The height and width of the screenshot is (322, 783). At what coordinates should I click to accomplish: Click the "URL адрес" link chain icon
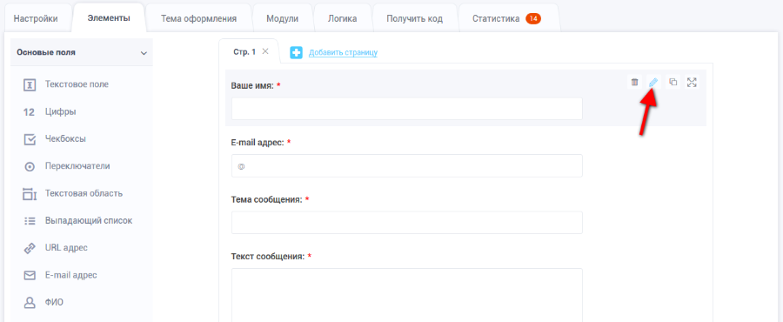tap(30, 248)
